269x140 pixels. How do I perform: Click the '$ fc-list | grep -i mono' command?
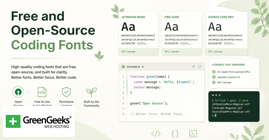230,101
